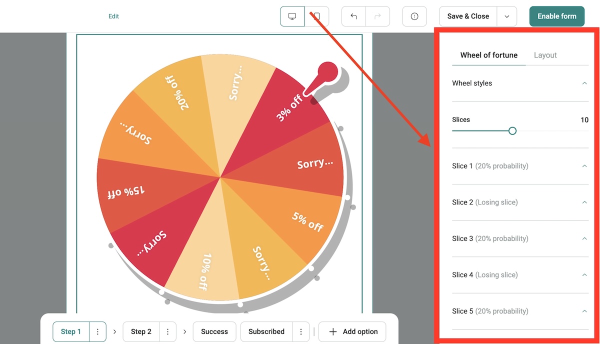Click the redo arrow icon

[377, 16]
